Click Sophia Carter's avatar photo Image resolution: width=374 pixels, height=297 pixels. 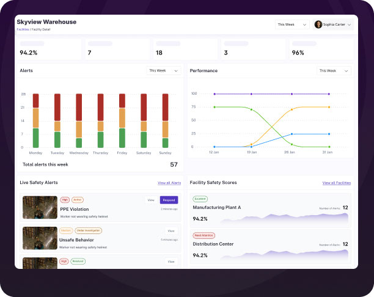click(x=318, y=24)
